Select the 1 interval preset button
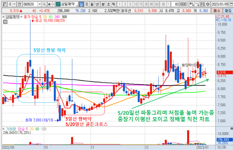This screenshot has height=150, width=234. 120,4
